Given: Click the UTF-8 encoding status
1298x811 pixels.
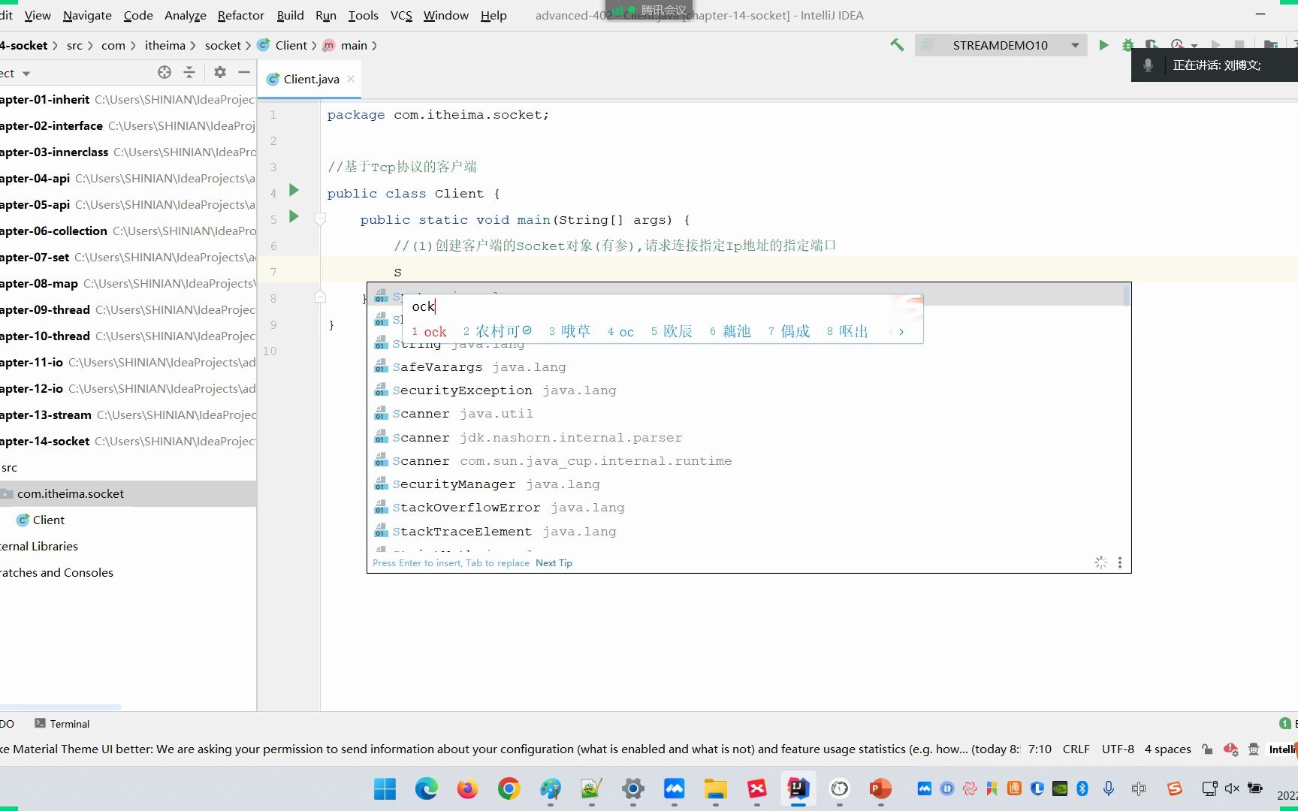Looking at the screenshot, I should pos(1118,749).
